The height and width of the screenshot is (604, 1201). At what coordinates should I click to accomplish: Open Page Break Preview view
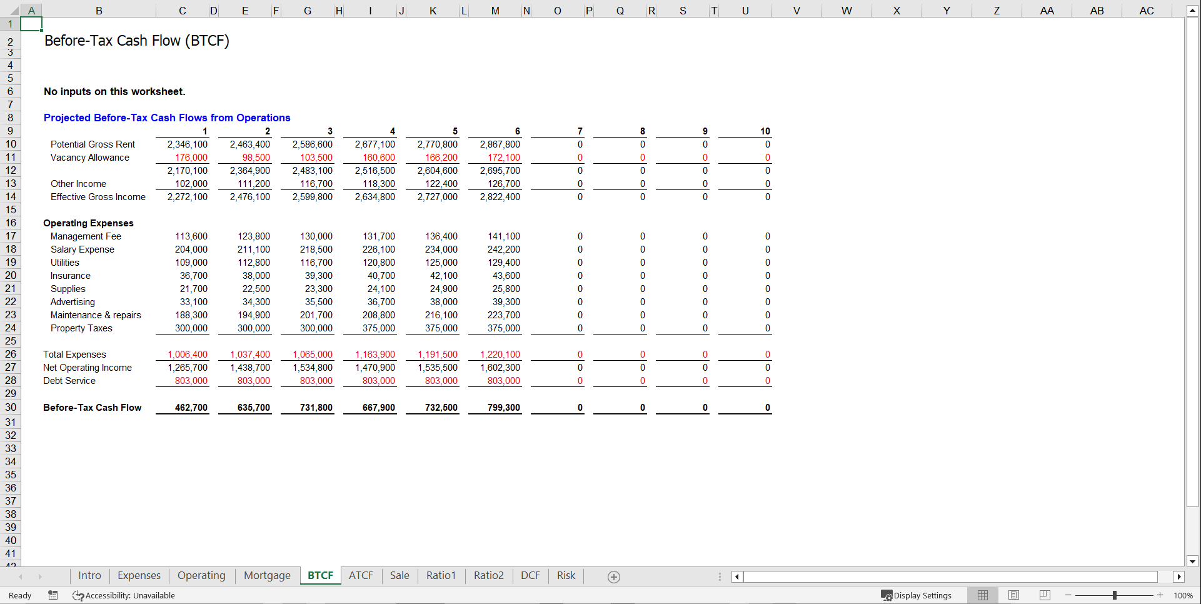pyautogui.click(x=1044, y=595)
